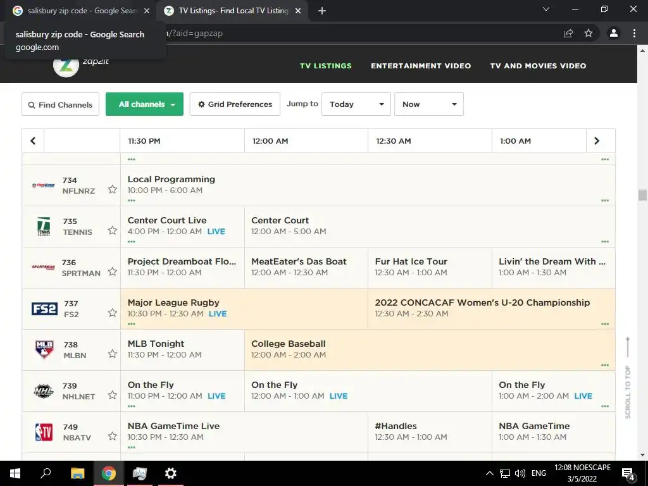Viewport: 648px width, 486px height.
Task: Open the ENTERTAINMENT VIDEO menu item
Action: pos(421,66)
